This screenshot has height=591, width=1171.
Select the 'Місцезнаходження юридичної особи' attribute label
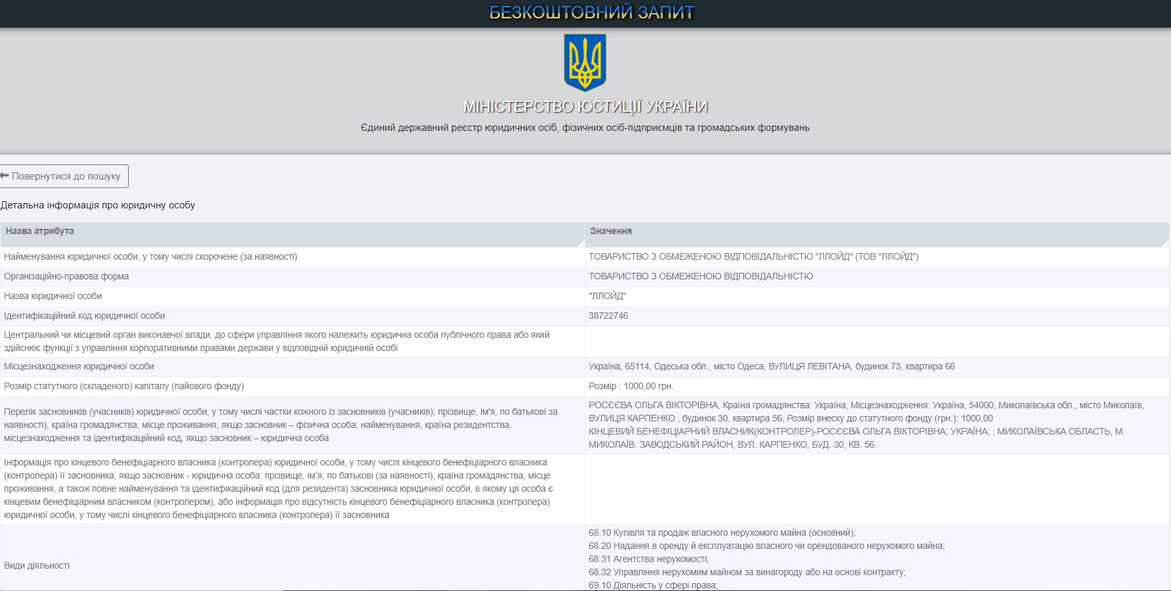coord(79,367)
